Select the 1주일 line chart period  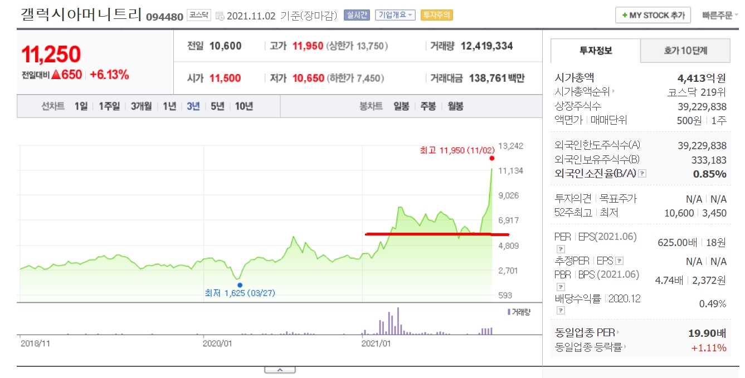[109, 106]
